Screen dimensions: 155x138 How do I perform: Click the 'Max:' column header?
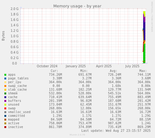143,71
